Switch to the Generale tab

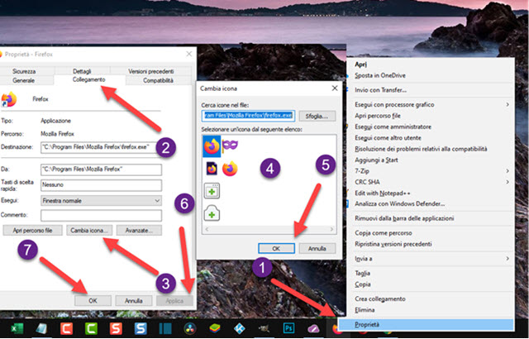(x=24, y=80)
